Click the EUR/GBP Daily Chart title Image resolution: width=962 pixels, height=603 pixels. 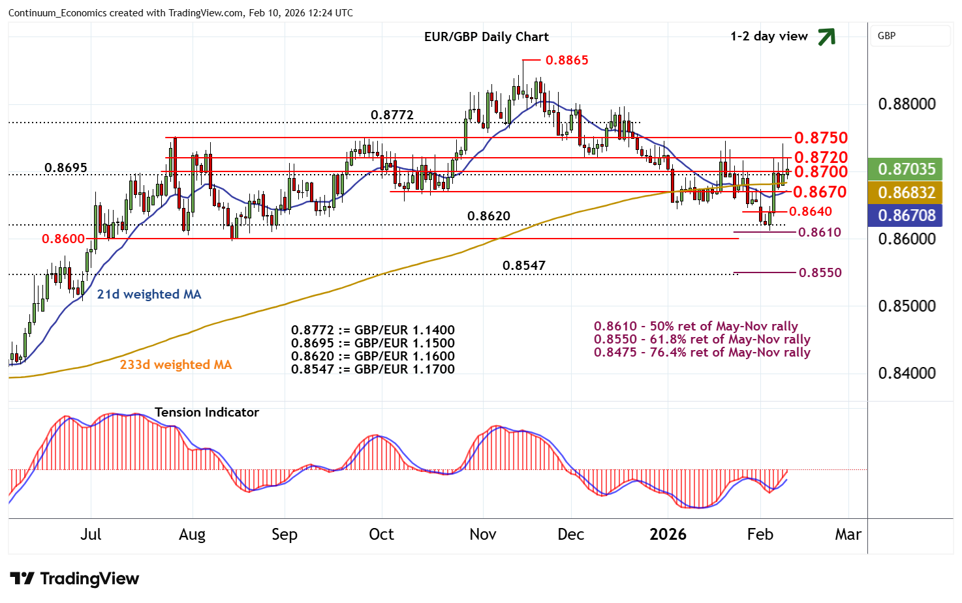point(486,37)
